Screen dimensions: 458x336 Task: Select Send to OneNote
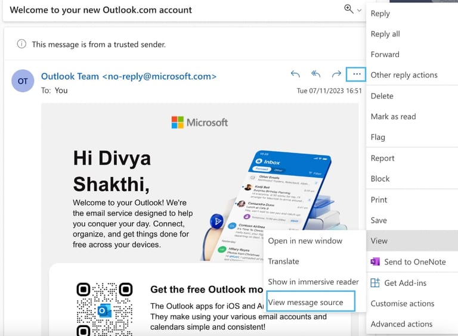coord(412,262)
